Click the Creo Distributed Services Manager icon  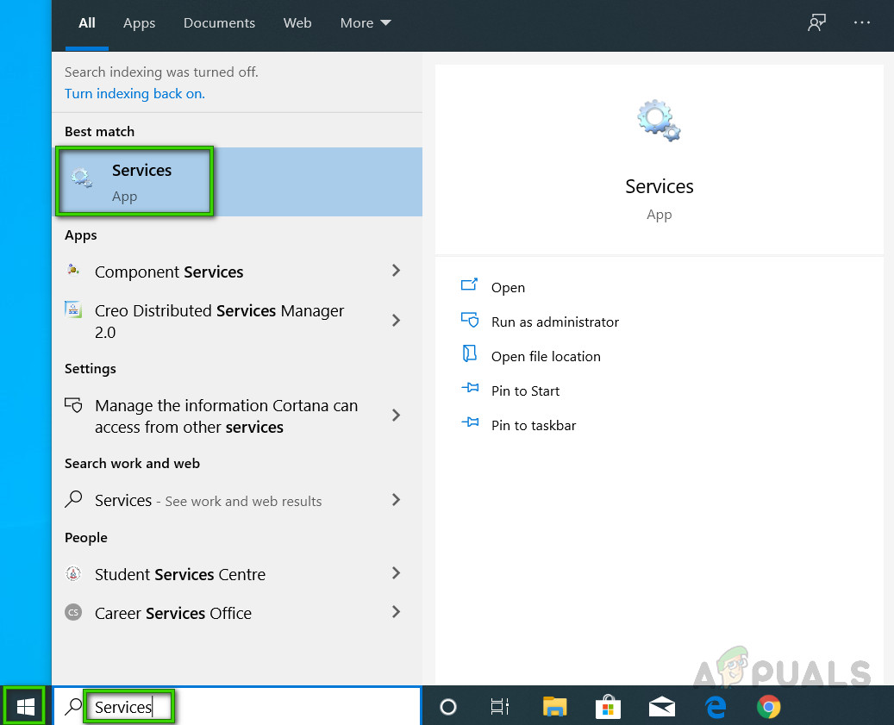click(73, 309)
